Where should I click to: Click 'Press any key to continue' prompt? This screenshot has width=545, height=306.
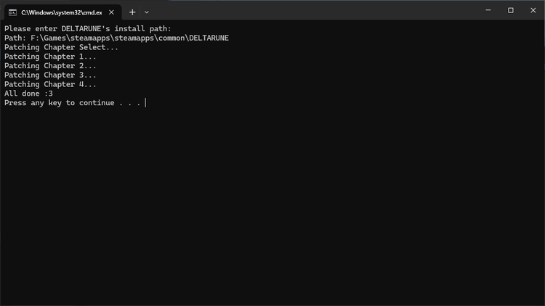point(72,103)
